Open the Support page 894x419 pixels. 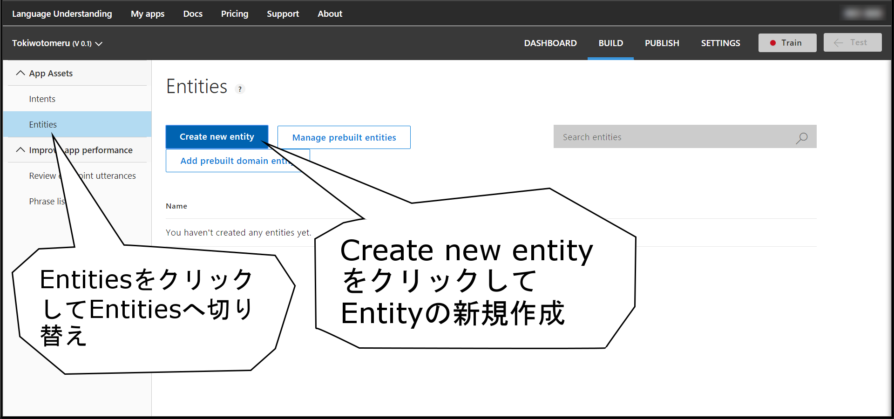pyautogui.click(x=283, y=14)
